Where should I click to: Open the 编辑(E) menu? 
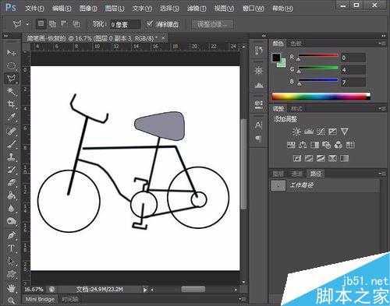62,9
